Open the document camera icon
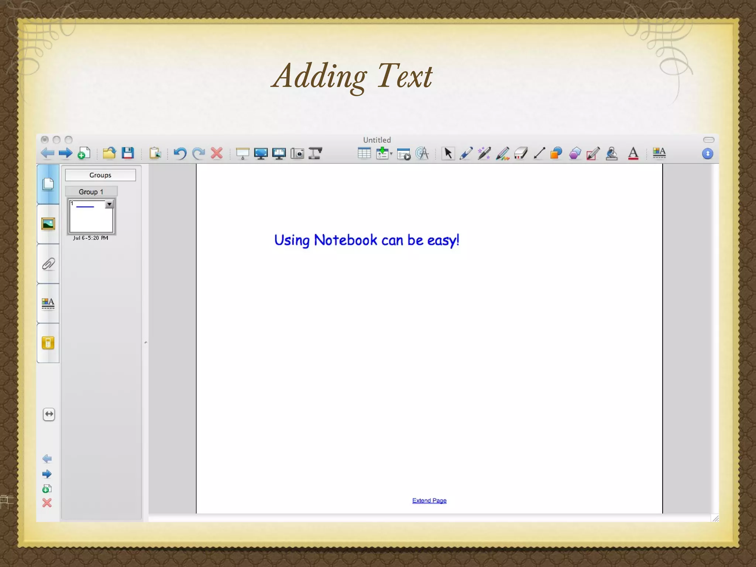 (x=315, y=153)
